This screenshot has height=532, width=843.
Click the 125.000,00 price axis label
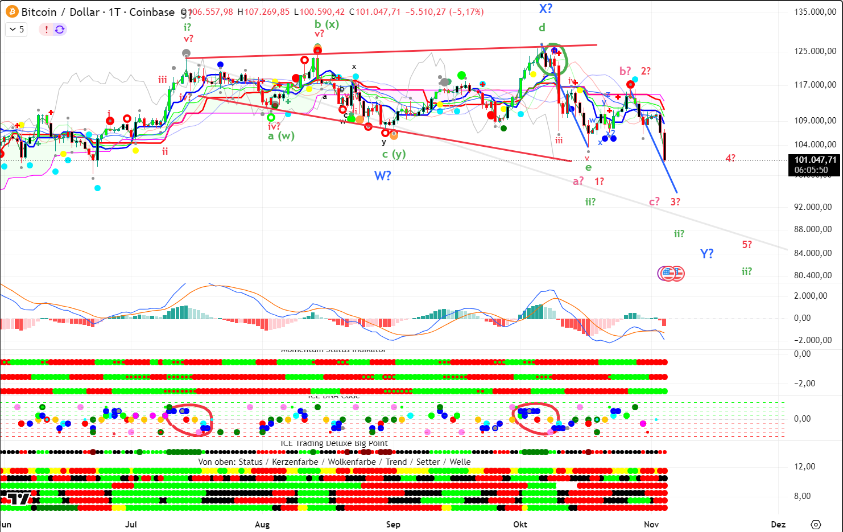coord(815,51)
